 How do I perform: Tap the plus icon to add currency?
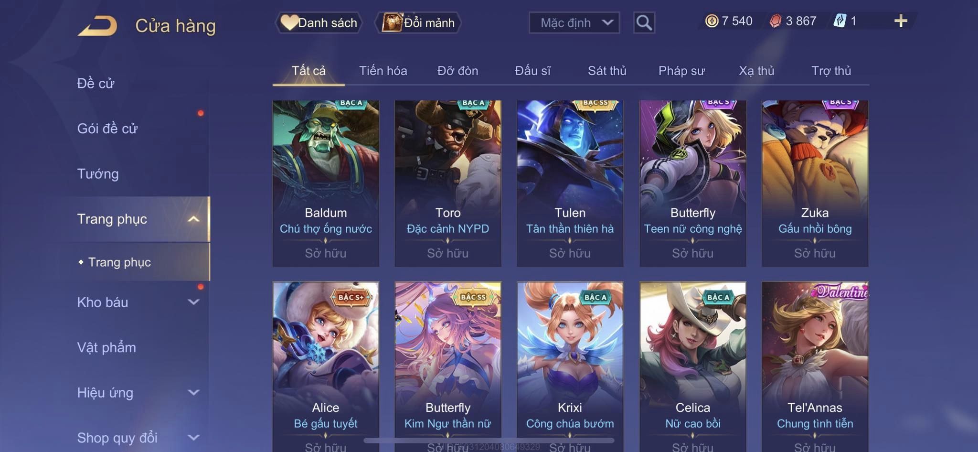click(901, 21)
